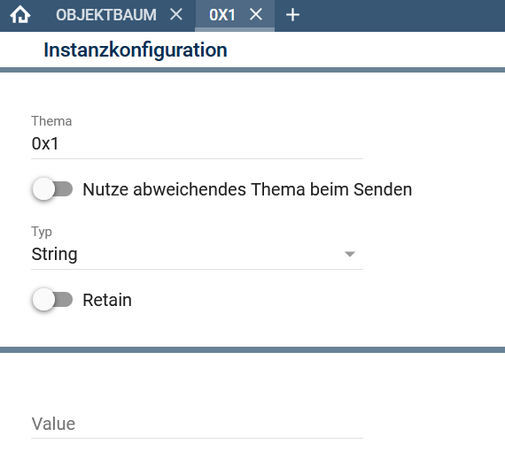Click the Instanzkonfiguration heading
The height and width of the screenshot is (467, 505).
(x=136, y=50)
